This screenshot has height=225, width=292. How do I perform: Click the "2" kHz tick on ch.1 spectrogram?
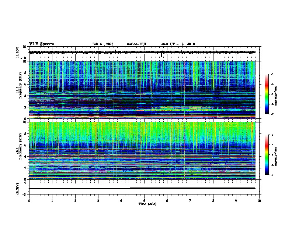(26, 107)
